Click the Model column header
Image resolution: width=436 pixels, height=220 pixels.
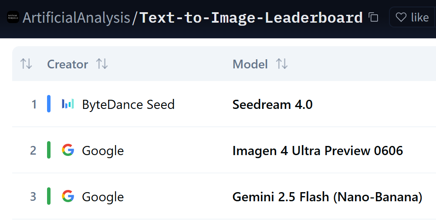tap(250, 64)
